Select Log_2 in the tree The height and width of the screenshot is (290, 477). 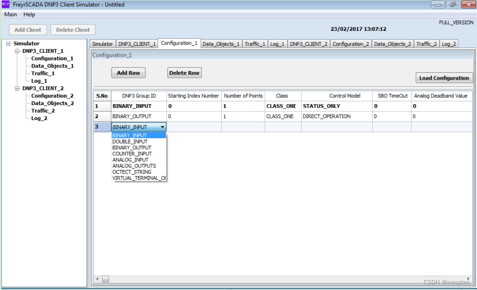click(x=39, y=118)
